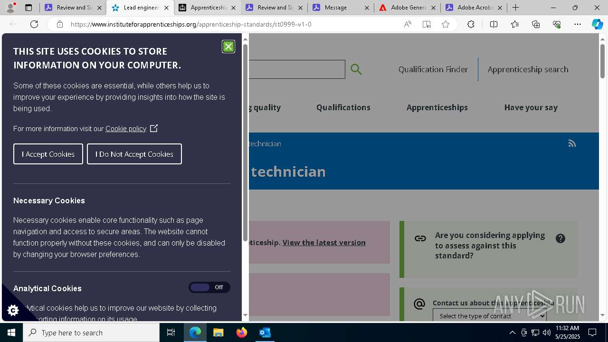Open Select the type of contact dropdown
Image resolution: width=608 pixels, height=342 pixels.
point(489,315)
